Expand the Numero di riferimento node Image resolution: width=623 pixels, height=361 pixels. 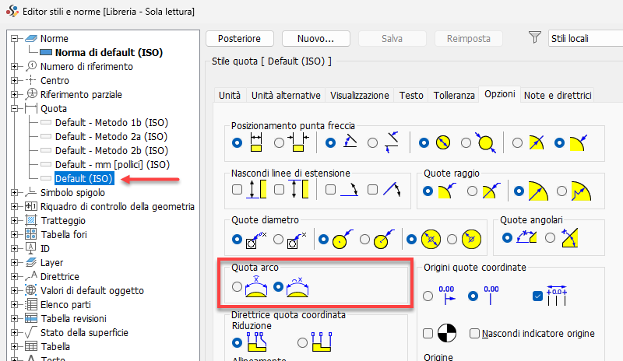point(14,66)
